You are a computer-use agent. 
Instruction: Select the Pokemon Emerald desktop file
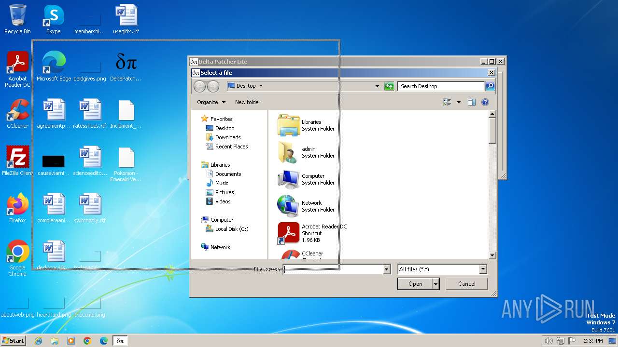(126, 164)
